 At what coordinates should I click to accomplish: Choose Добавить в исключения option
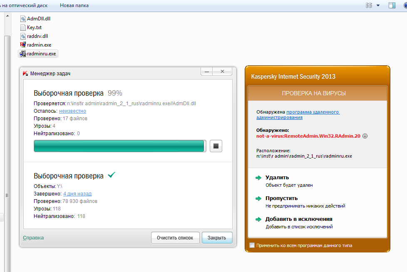pos(299,219)
